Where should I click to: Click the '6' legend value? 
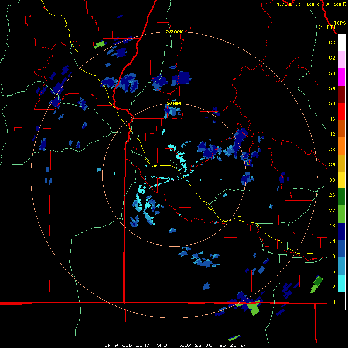point(333,271)
